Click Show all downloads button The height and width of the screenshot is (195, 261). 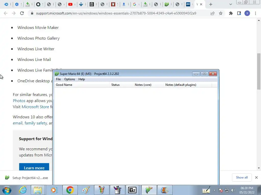(x=242, y=177)
